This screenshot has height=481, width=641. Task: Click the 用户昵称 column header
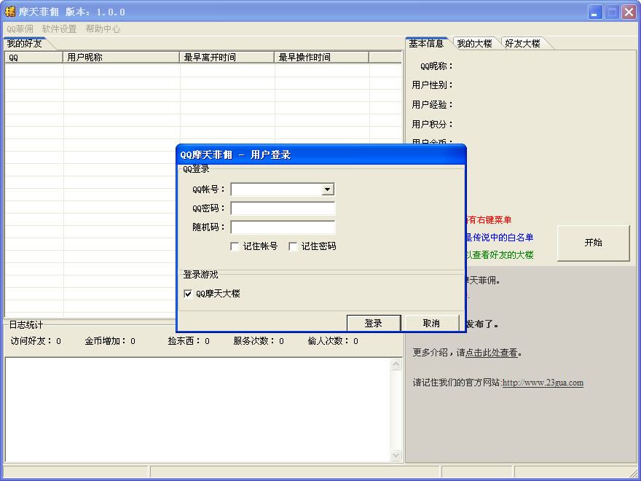[122, 58]
